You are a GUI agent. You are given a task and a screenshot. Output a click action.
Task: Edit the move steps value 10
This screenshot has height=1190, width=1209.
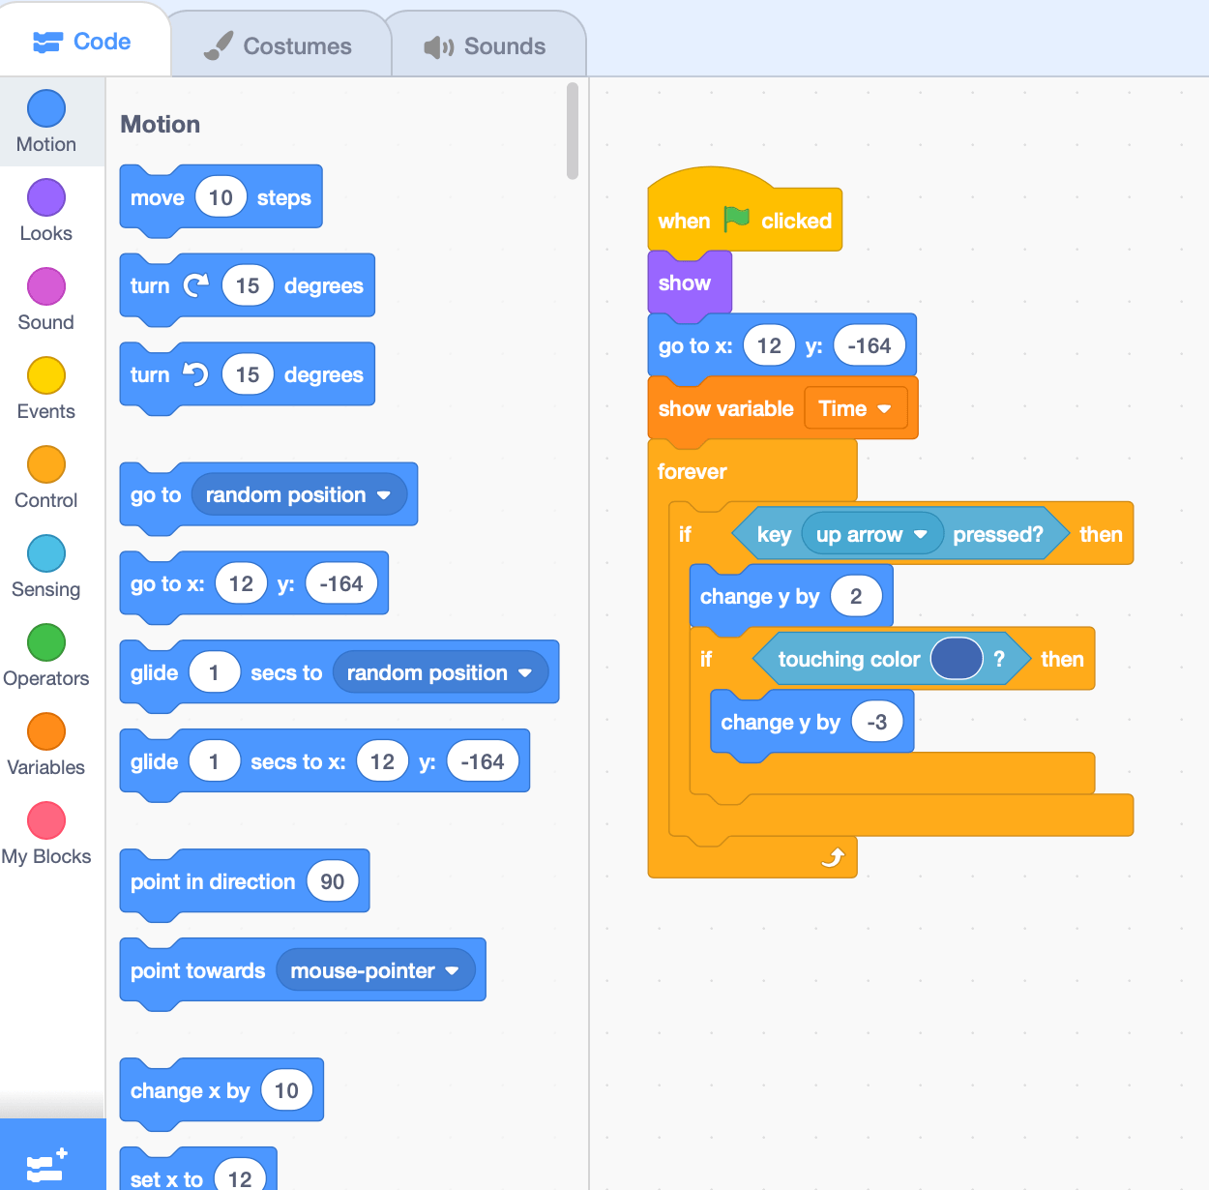[221, 197]
